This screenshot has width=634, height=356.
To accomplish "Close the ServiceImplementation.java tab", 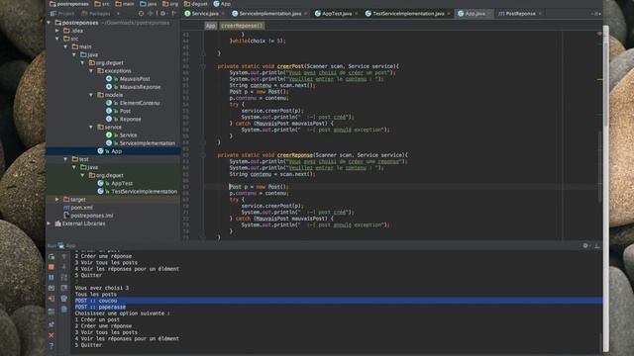I will click(306, 13).
